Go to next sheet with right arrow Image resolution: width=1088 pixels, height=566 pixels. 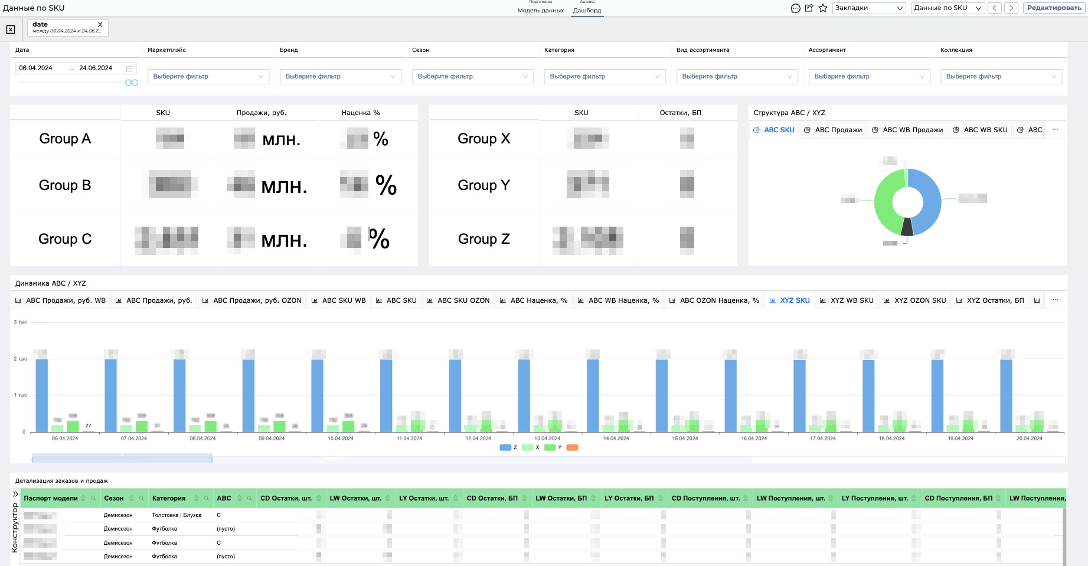[x=1012, y=8]
